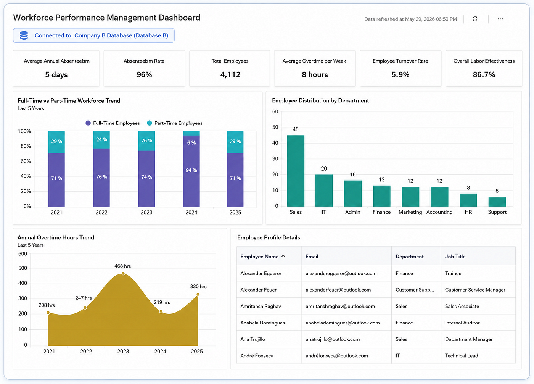This screenshot has width=534, height=384.
Task: Select the Sales bar in department chart
Action: click(296, 171)
